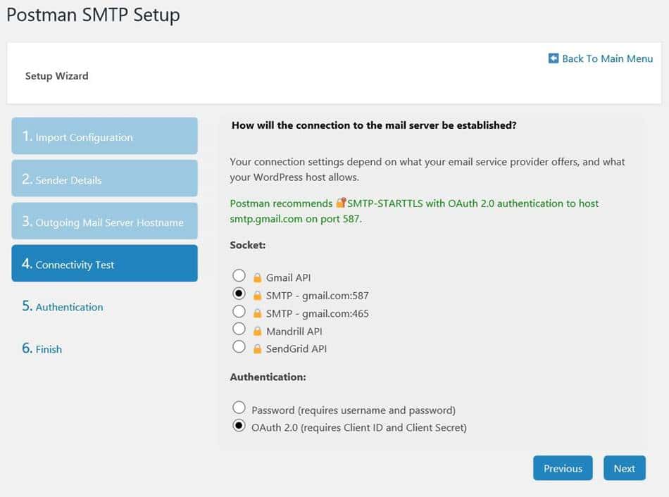This screenshot has width=669, height=497.
Task: Open the Back To Main Menu link
Action: tap(607, 58)
